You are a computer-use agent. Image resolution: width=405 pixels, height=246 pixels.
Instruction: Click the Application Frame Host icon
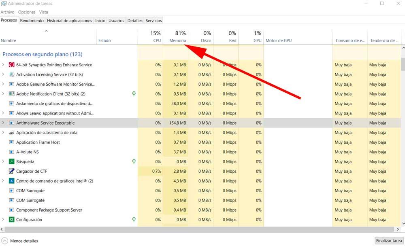click(11, 142)
